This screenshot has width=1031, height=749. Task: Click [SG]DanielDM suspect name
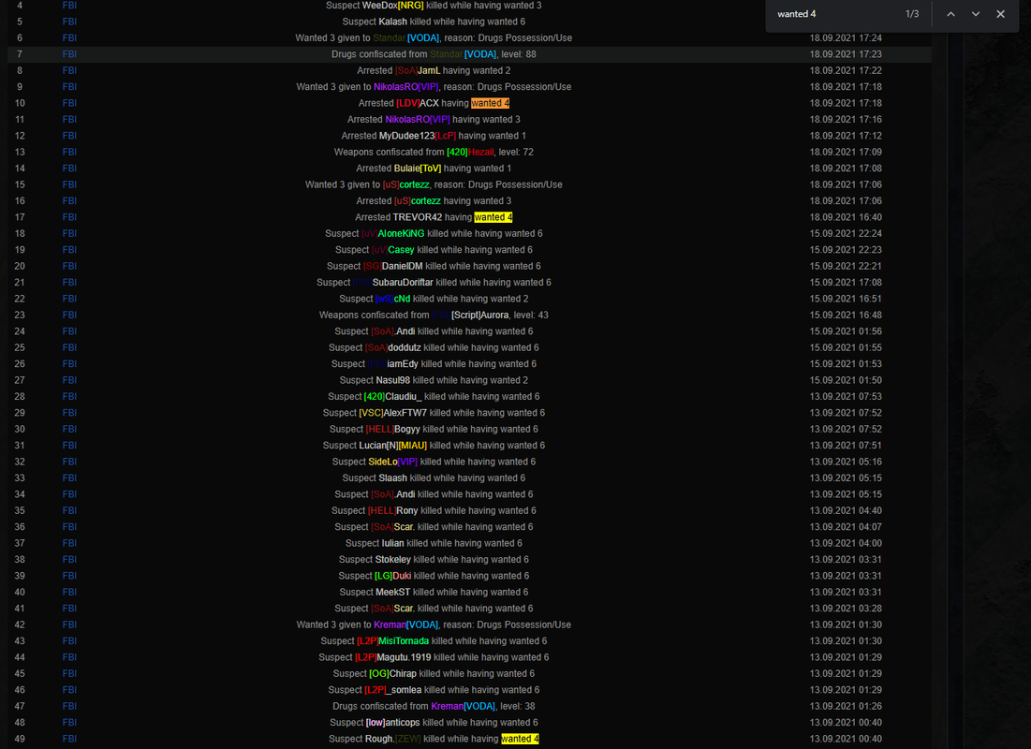[393, 266]
